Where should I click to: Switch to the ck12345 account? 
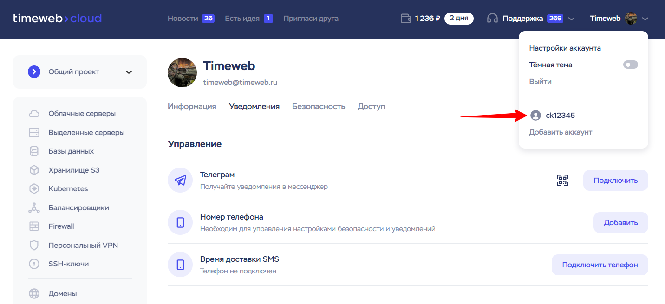point(560,116)
